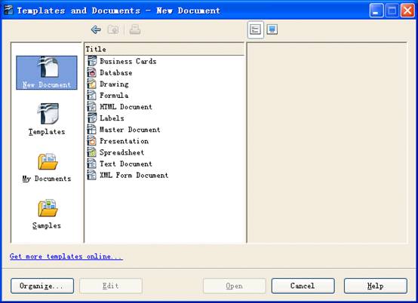Select the 'Business Cards' list entry text
Image resolution: width=418 pixels, height=303 pixels.
pyautogui.click(x=128, y=61)
